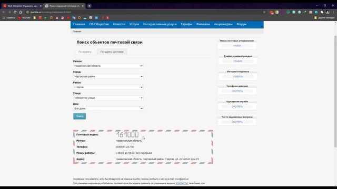Select the По адресу доставки tab

click(112, 52)
